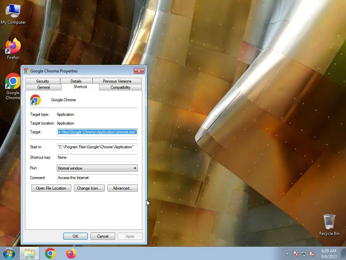
Task: Open the clock showing 8:29 AM
Action: coord(329,254)
